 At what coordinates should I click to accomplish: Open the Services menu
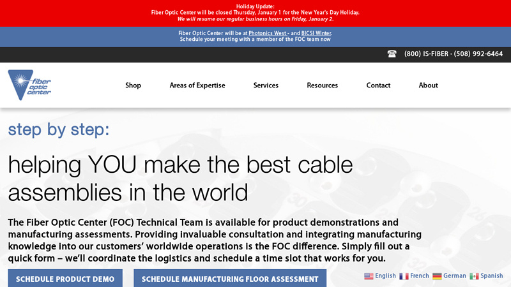pos(266,85)
